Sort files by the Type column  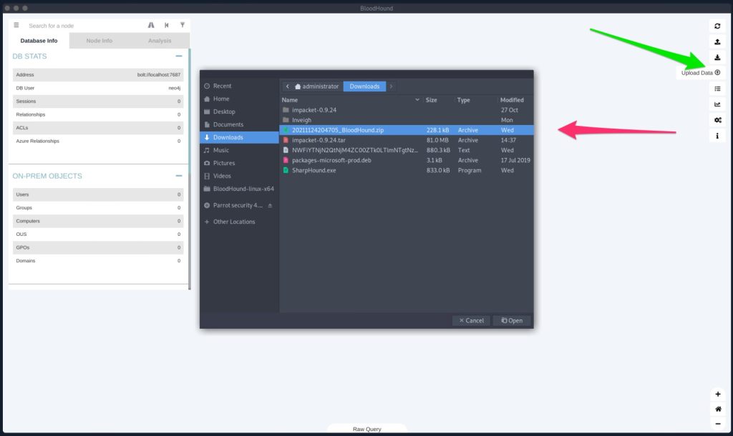[476, 100]
